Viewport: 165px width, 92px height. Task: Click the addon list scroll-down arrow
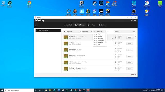135,72
